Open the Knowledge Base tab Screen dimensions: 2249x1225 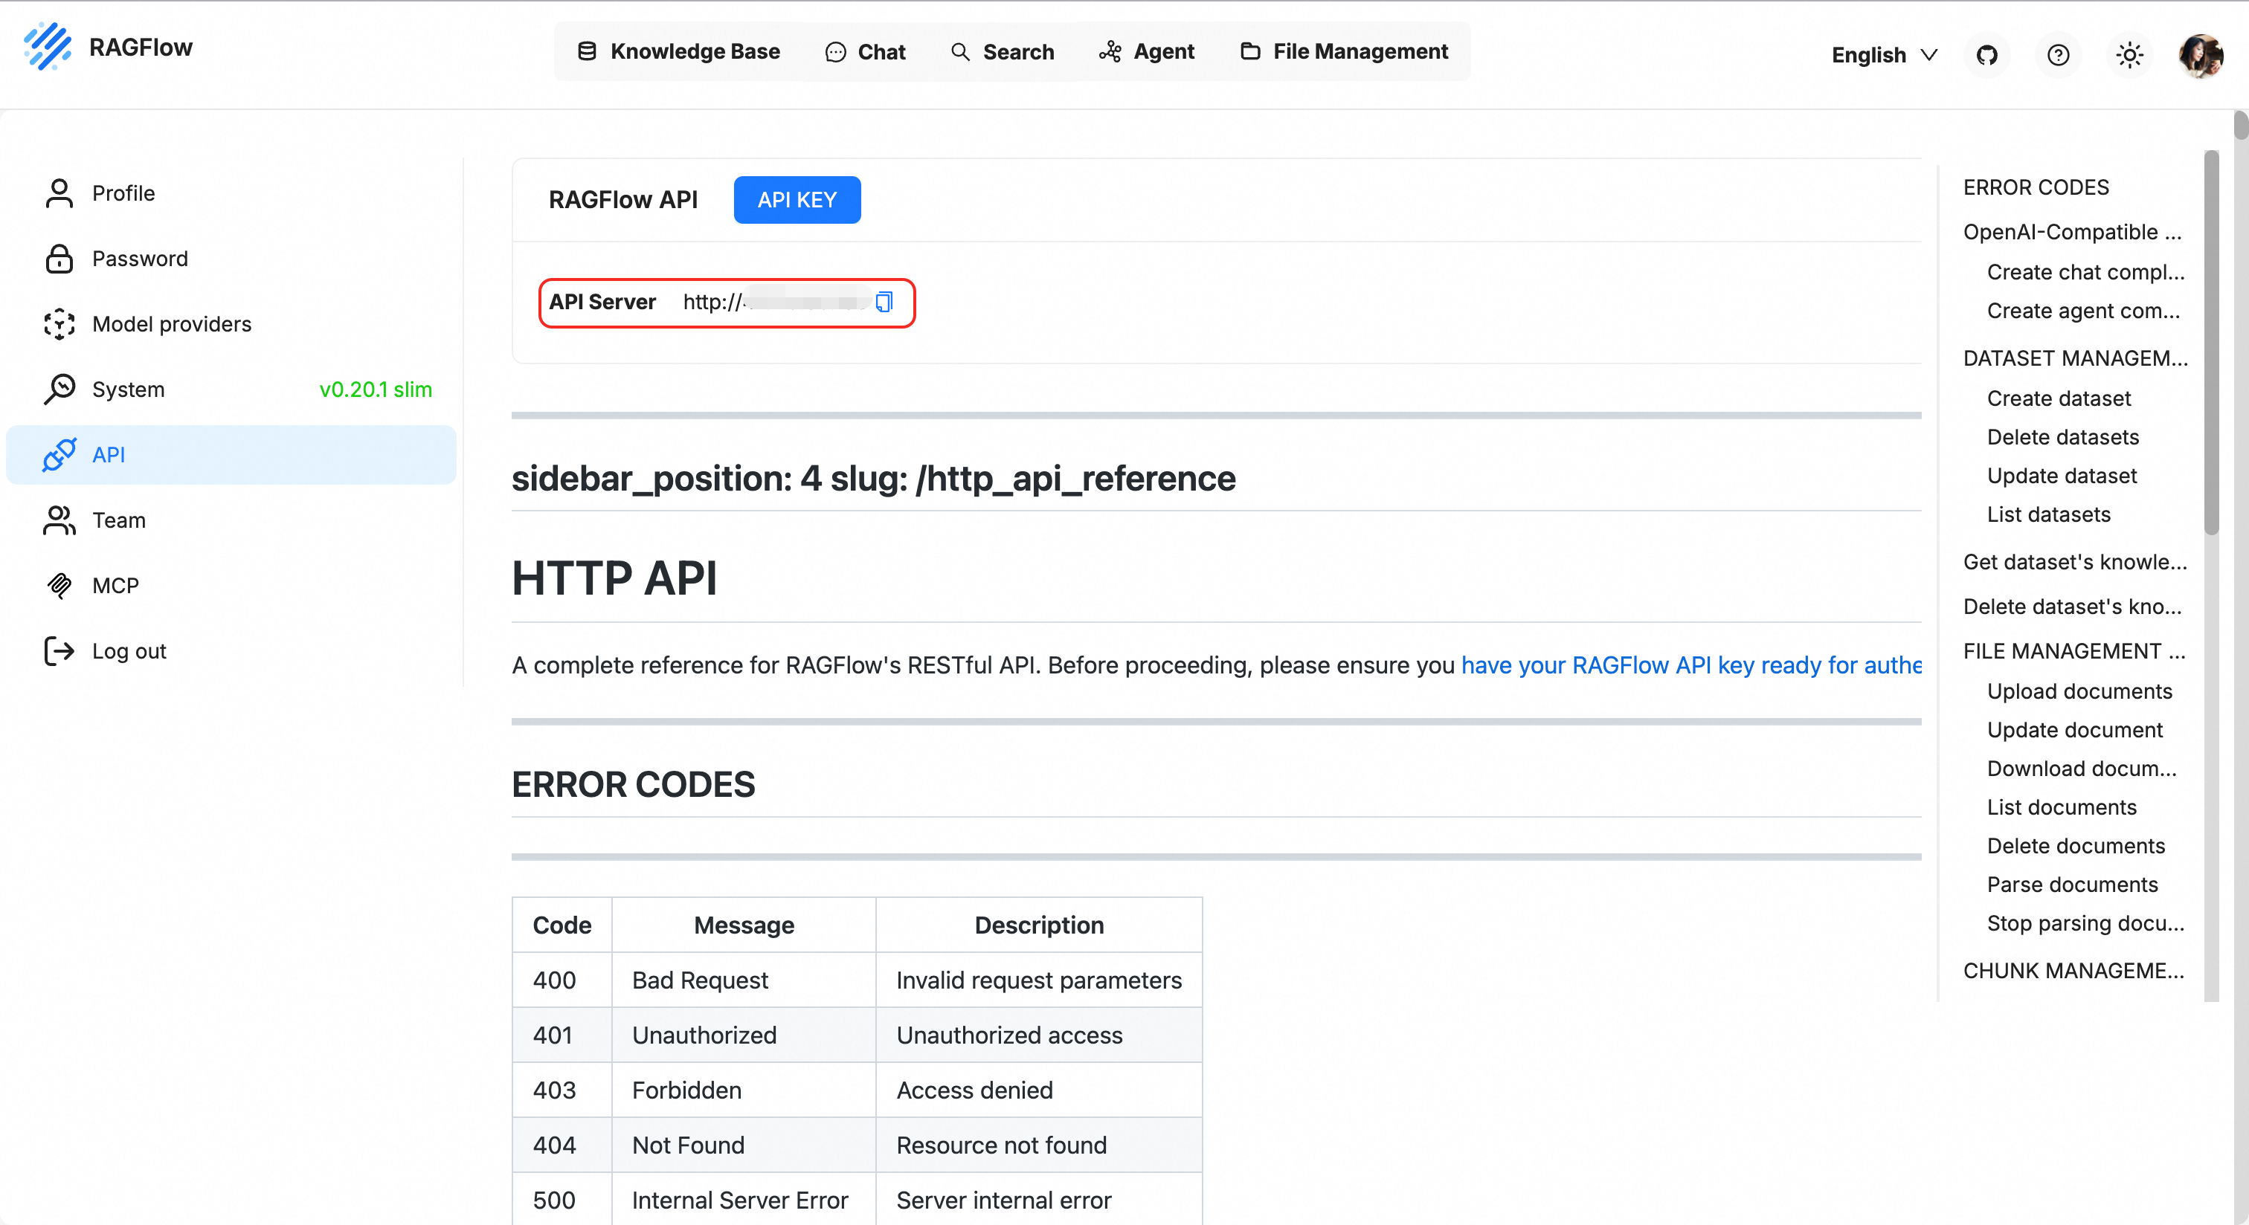[x=679, y=51]
